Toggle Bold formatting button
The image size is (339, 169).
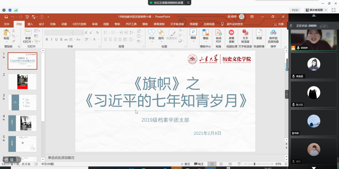(47, 39)
